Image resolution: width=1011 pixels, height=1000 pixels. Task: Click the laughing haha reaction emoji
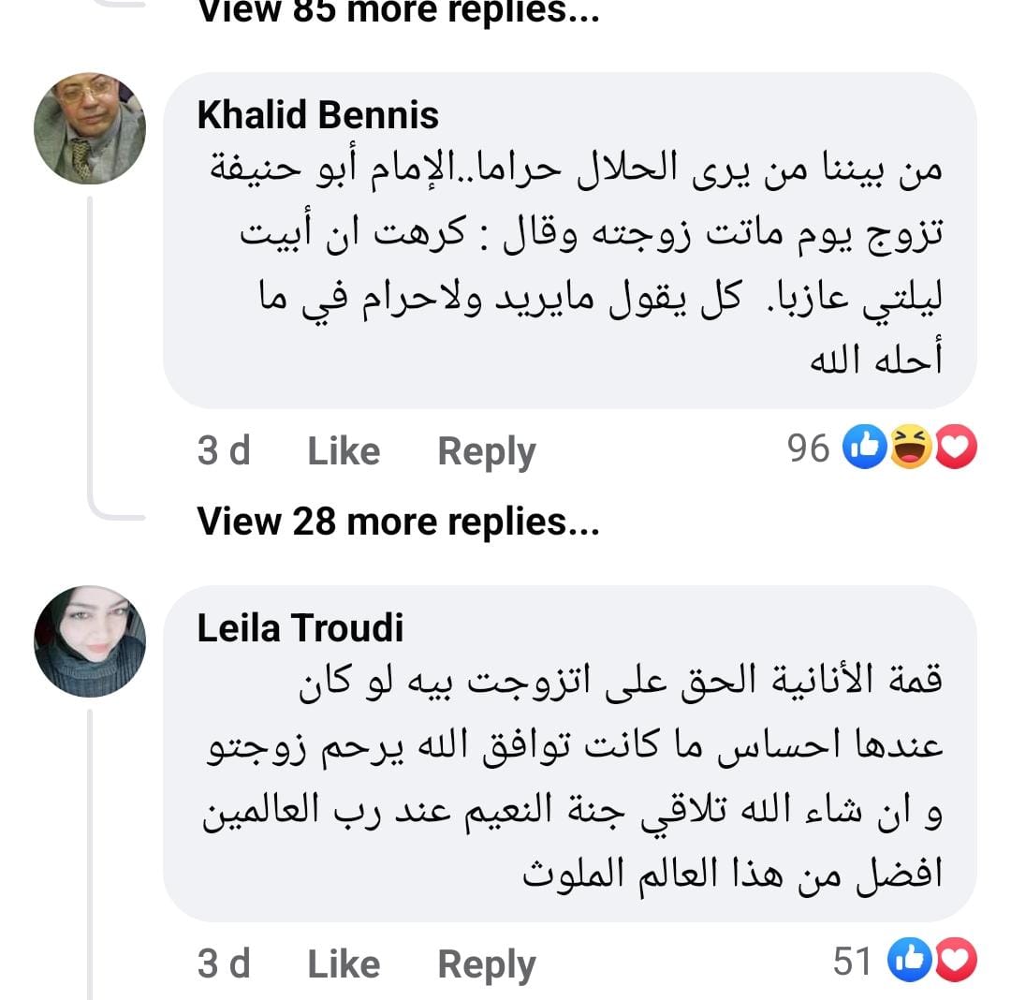pyautogui.click(x=908, y=450)
